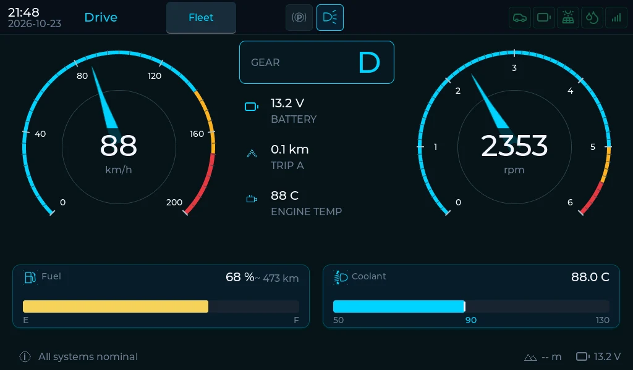The image size is (633, 370).
Task: Click the date 2026-10-23
Action: click(35, 24)
